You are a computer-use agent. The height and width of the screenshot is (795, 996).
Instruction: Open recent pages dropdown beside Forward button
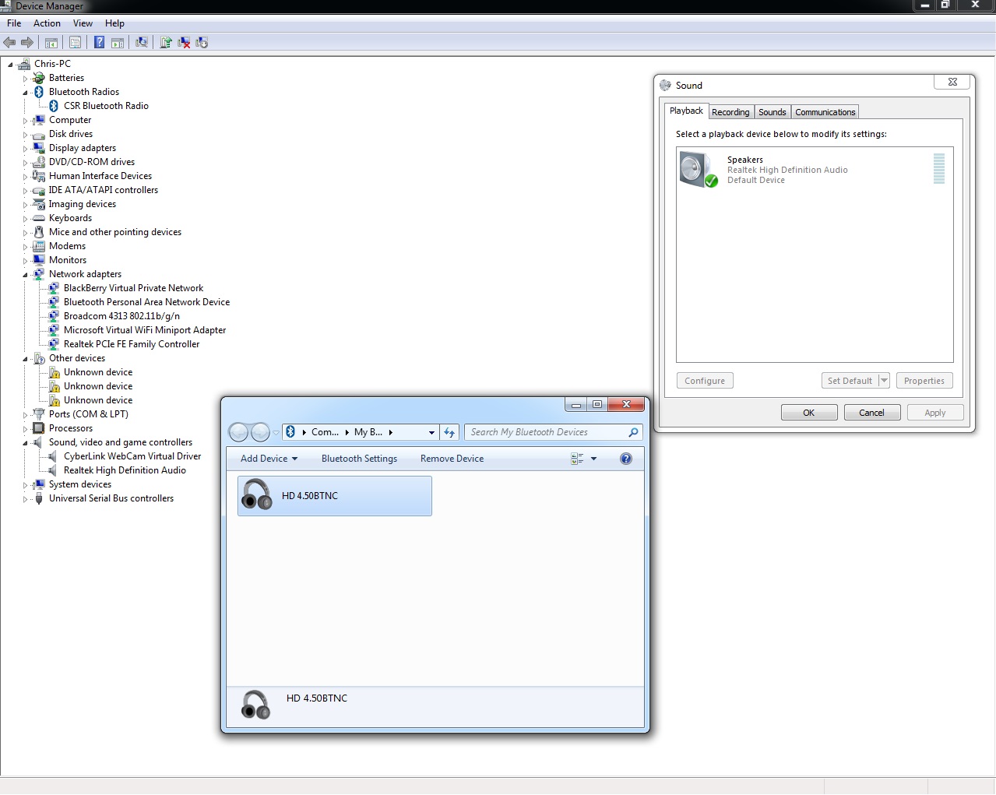276,433
